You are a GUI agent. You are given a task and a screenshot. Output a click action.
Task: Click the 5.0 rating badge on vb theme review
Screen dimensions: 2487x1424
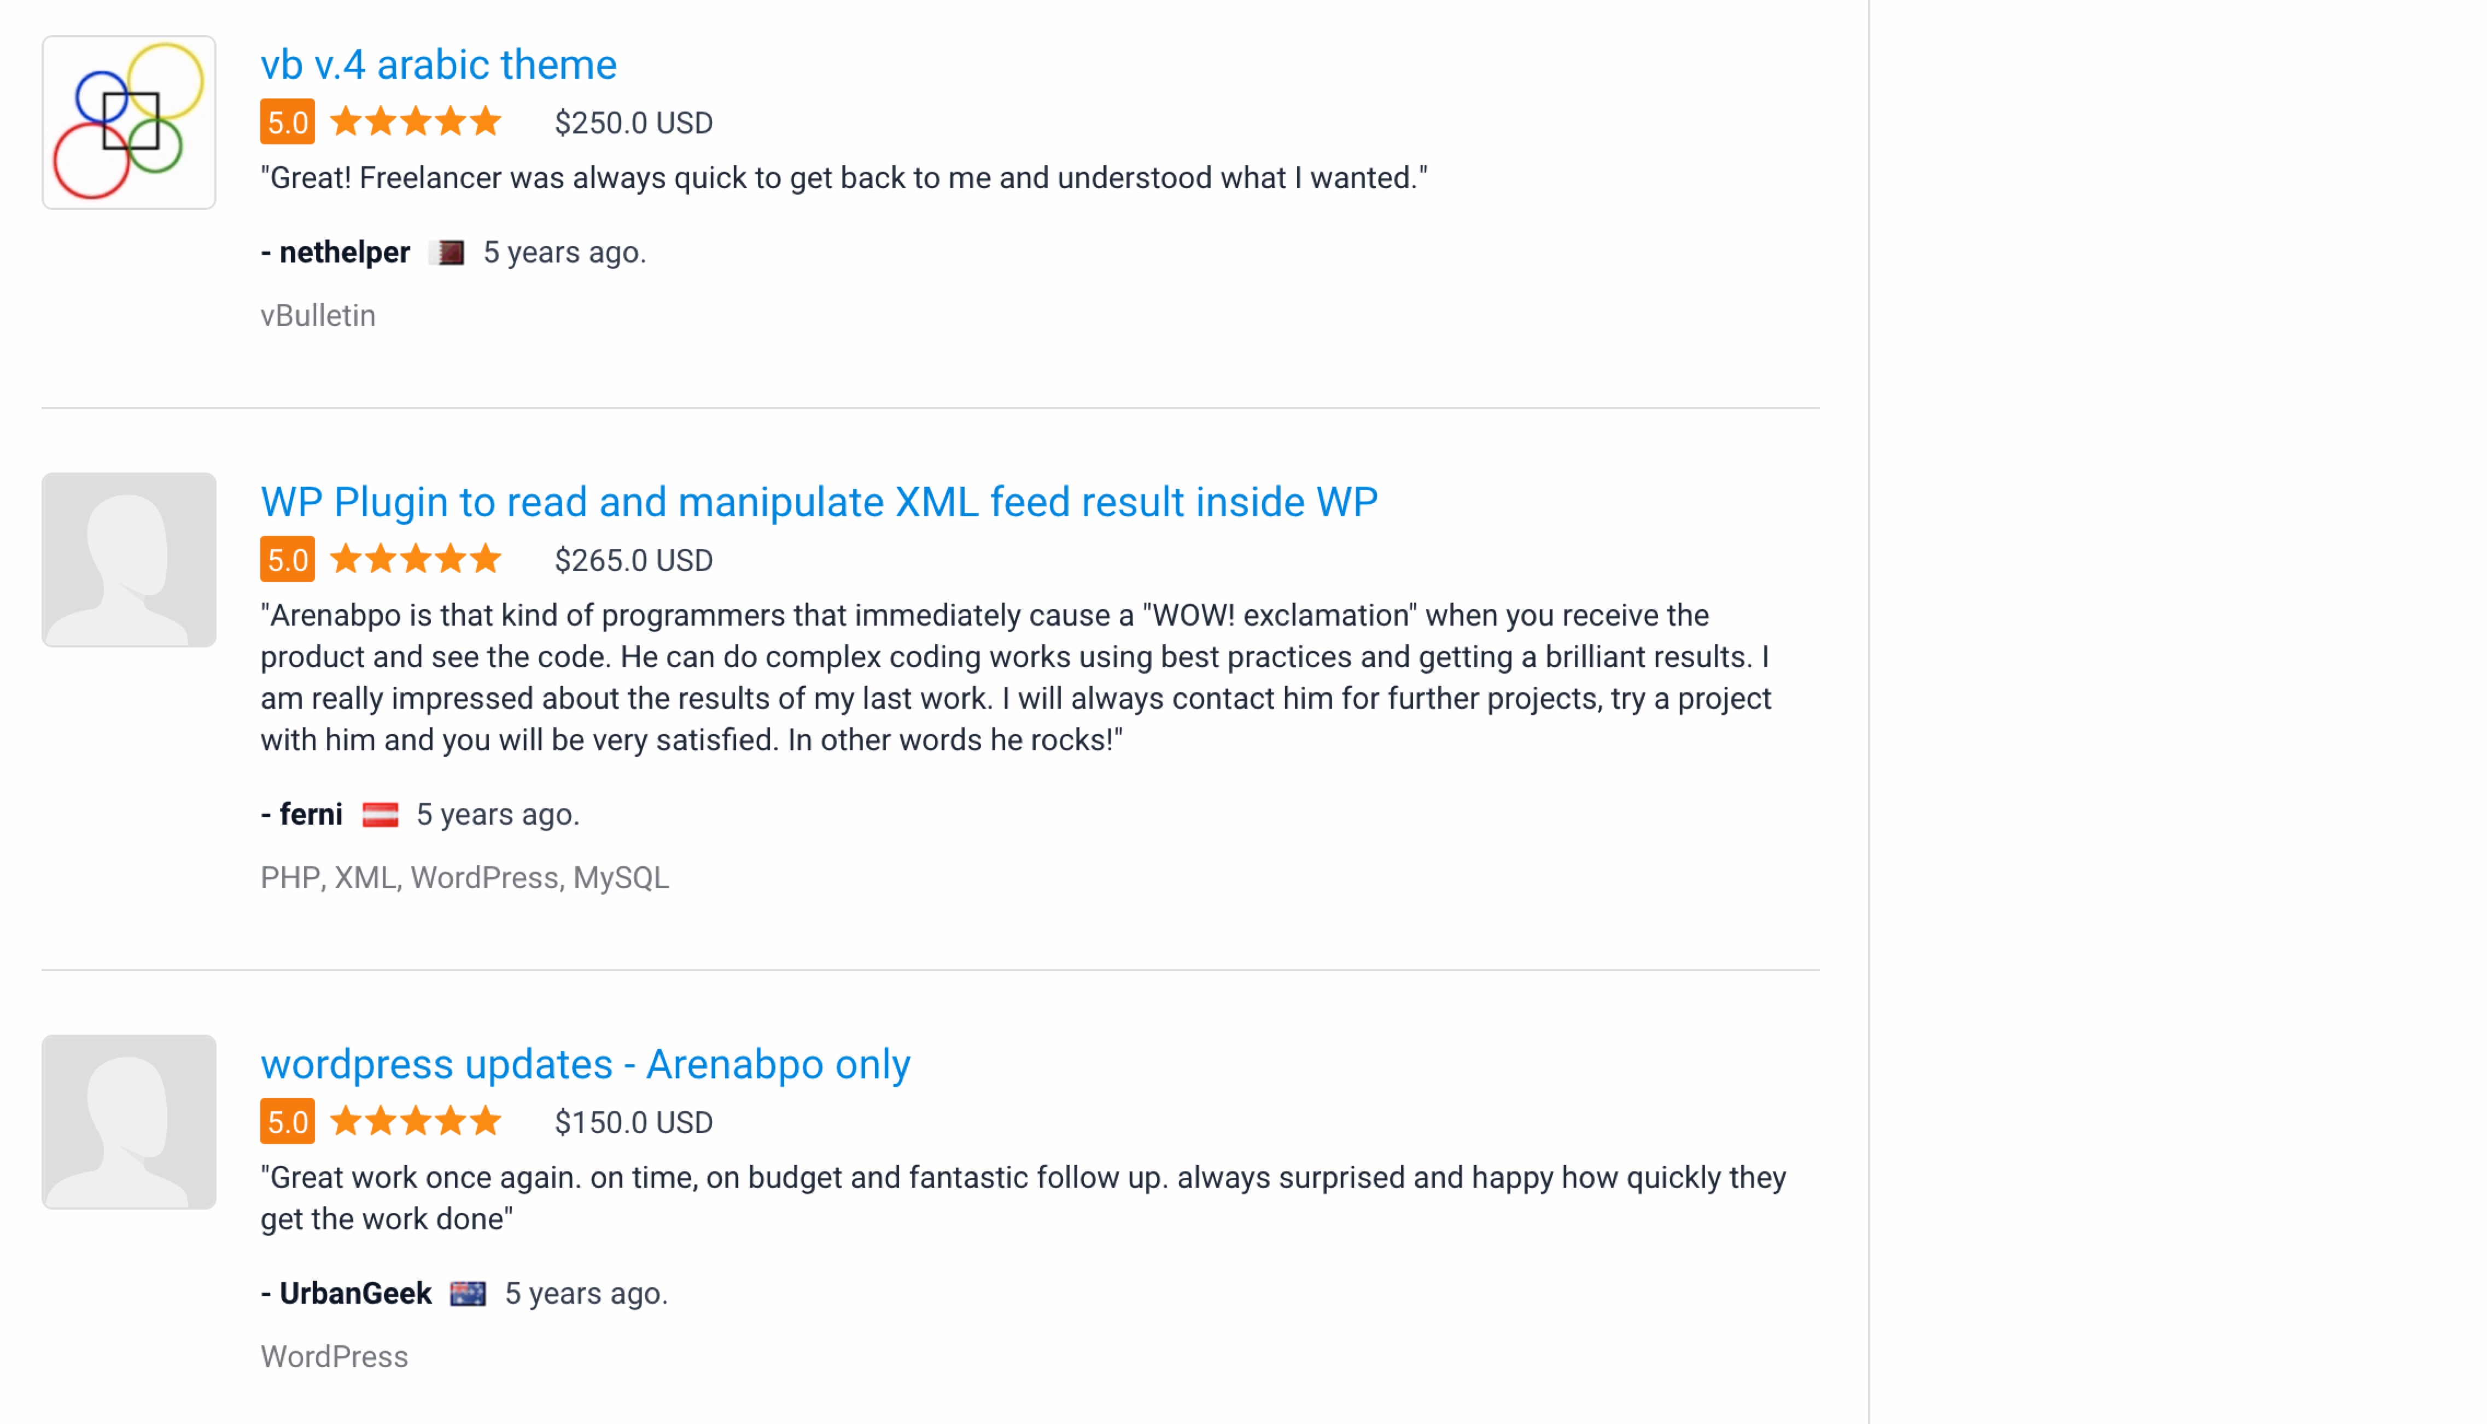coord(288,123)
